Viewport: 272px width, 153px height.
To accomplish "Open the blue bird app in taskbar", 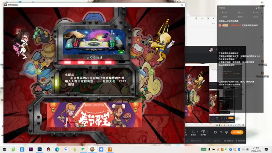I will (x=101, y=149).
